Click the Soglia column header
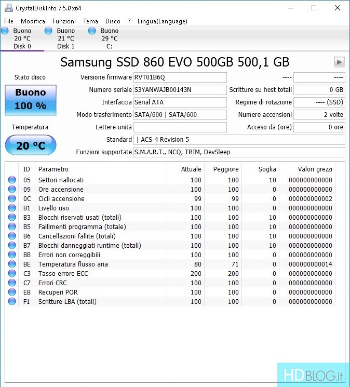 click(261, 169)
